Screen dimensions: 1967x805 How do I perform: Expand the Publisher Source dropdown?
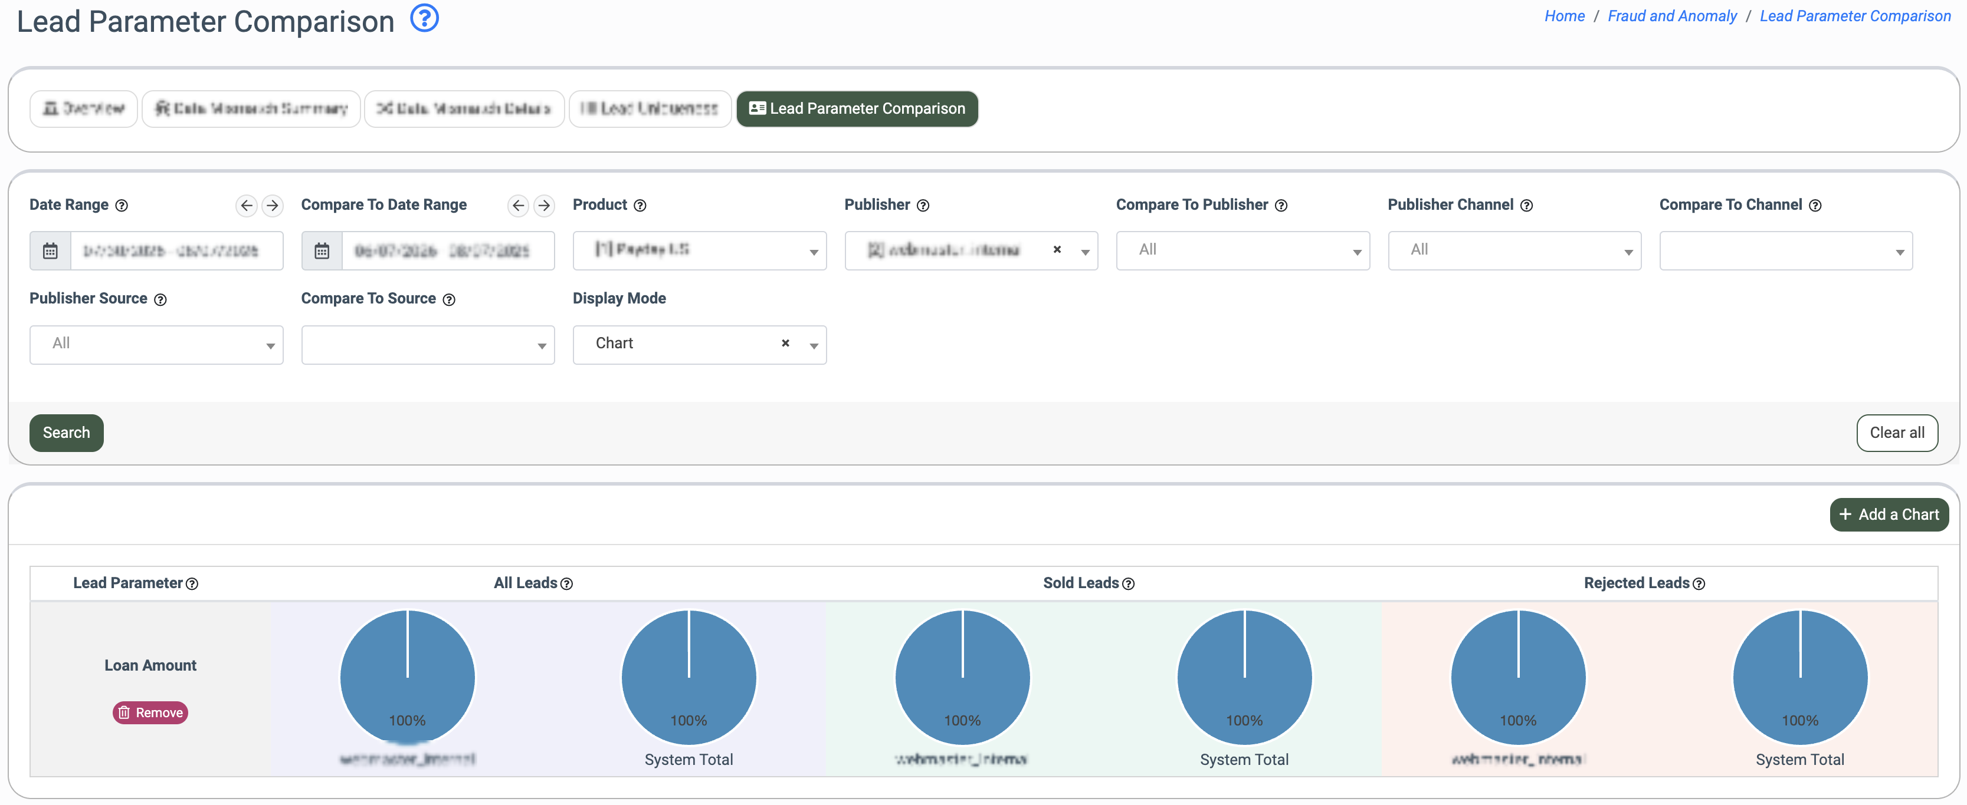(x=156, y=345)
